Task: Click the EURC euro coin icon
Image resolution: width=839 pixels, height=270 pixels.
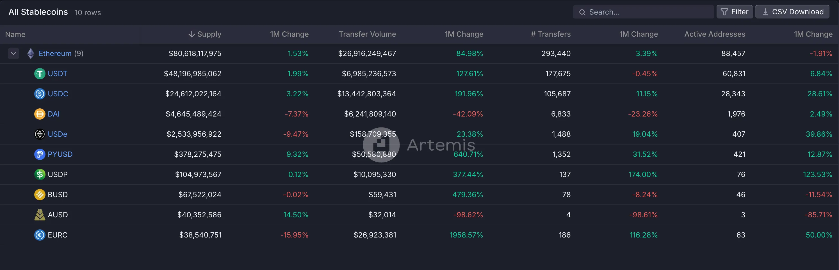Action: (40, 235)
